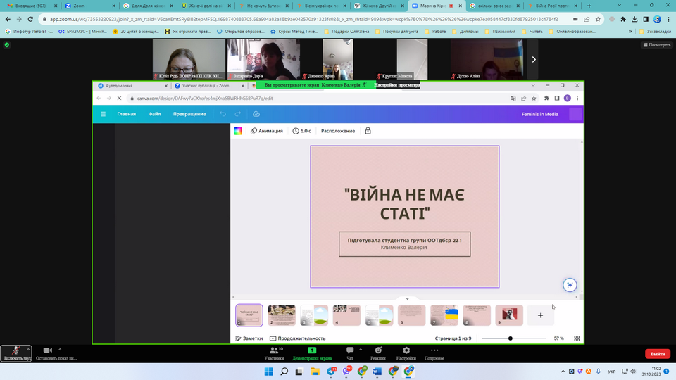
Task: Click the cloud save status icon
Action: (x=256, y=114)
